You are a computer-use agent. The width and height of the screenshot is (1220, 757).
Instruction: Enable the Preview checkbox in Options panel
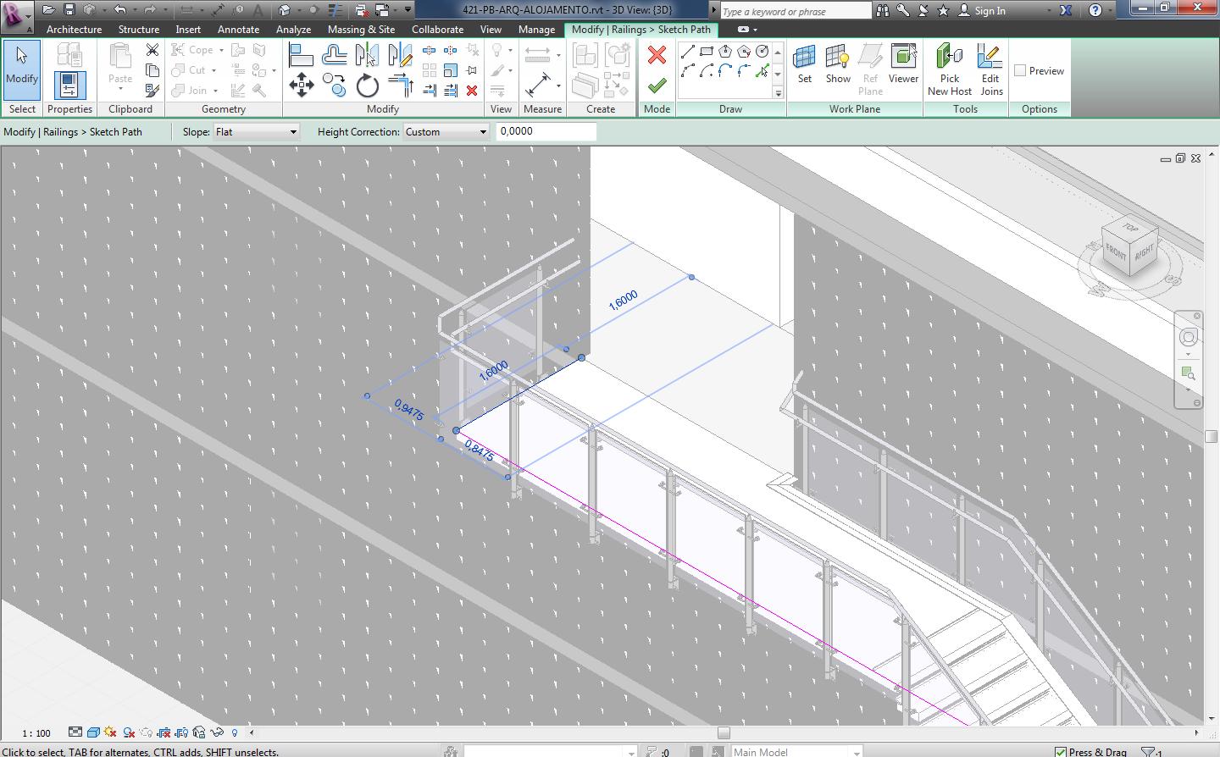click(x=1021, y=70)
